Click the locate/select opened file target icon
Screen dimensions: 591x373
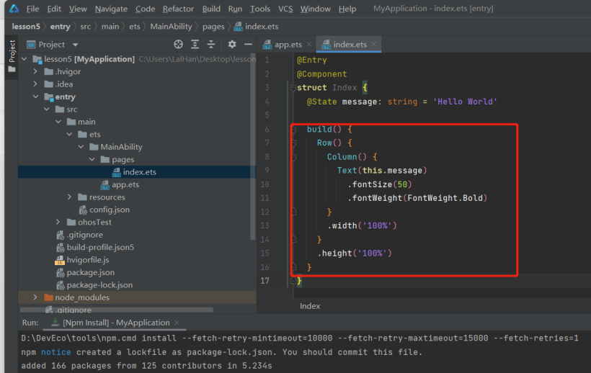(x=178, y=45)
